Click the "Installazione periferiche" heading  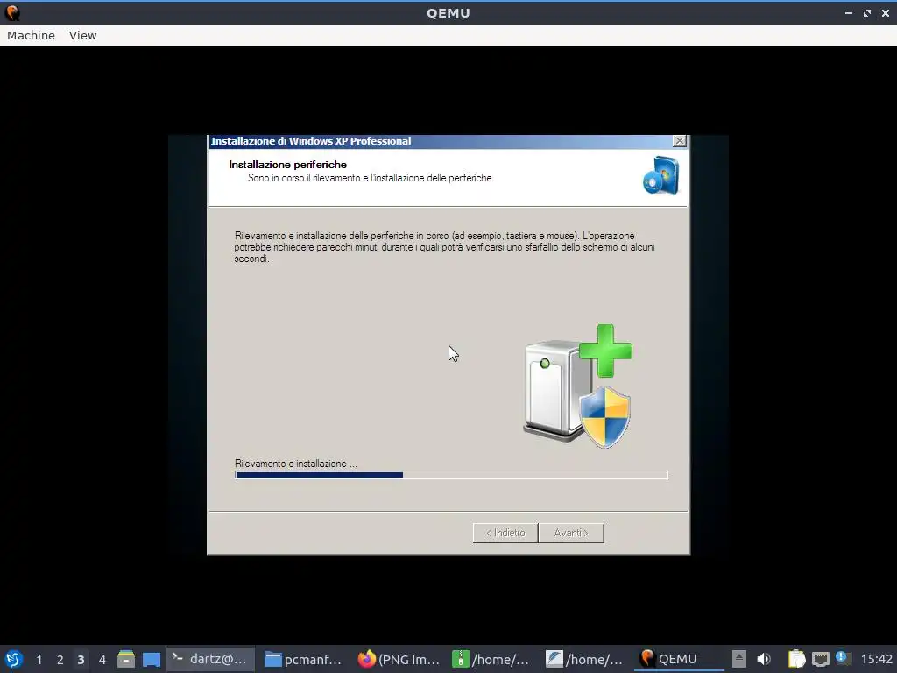pyautogui.click(x=287, y=165)
